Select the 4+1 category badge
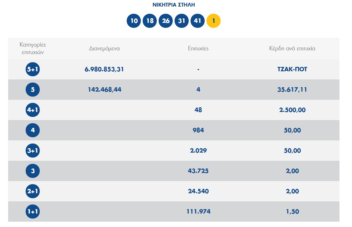The width and height of the screenshot is (352, 227). 33,110
